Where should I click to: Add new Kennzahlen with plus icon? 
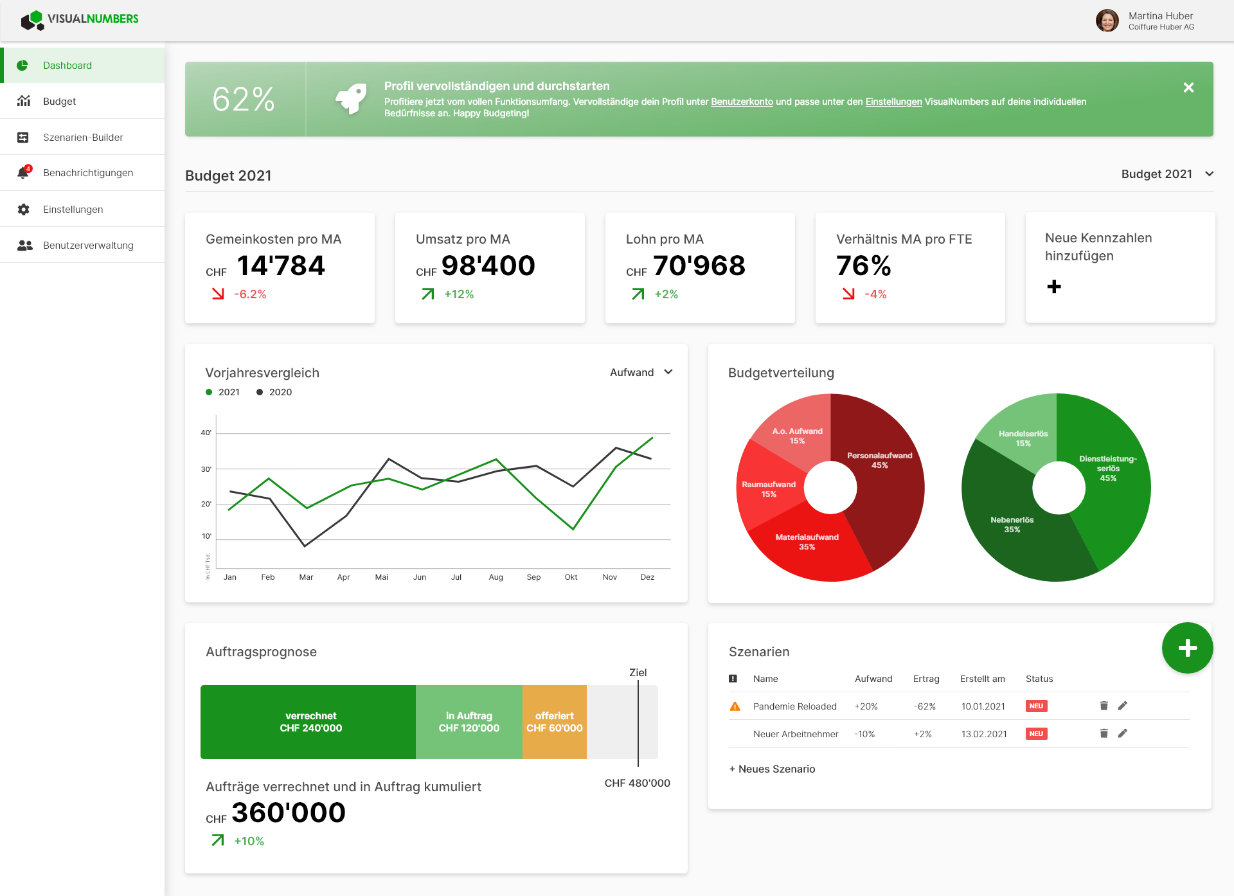coord(1054,287)
